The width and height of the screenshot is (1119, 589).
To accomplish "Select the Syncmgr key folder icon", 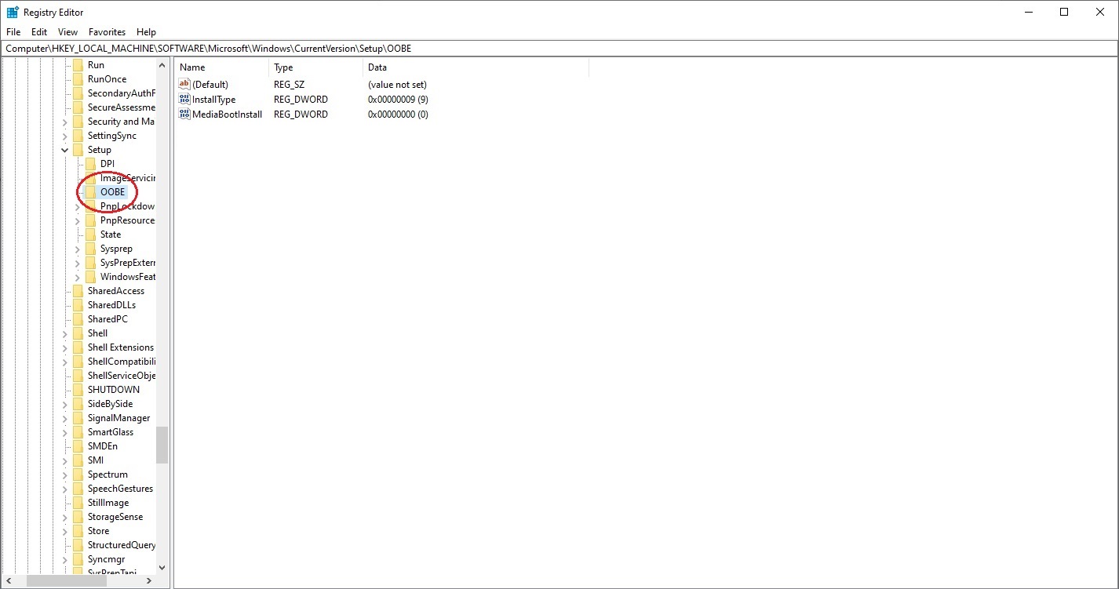I will [x=78, y=559].
